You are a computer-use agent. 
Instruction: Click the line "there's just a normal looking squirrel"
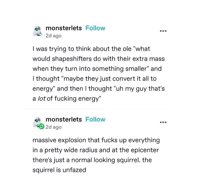(x=92, y=160)
